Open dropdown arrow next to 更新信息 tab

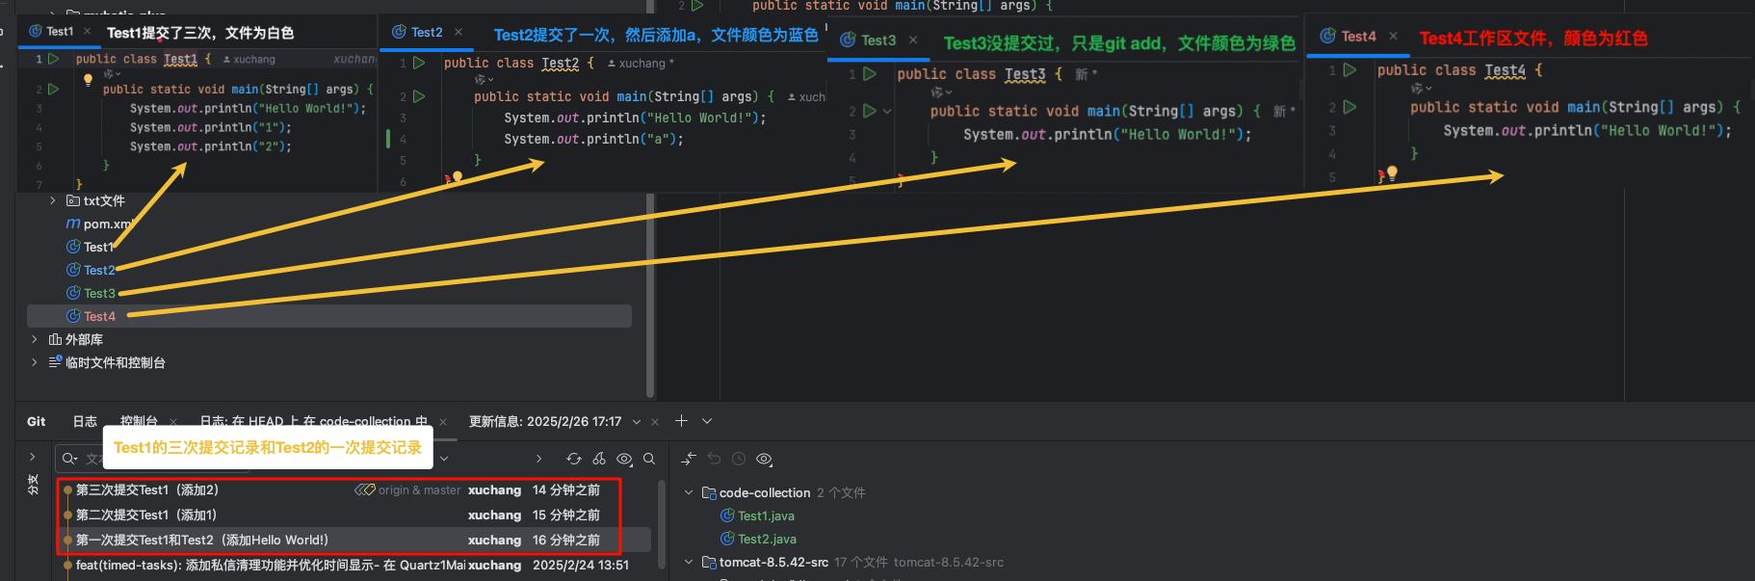(636, 422)
